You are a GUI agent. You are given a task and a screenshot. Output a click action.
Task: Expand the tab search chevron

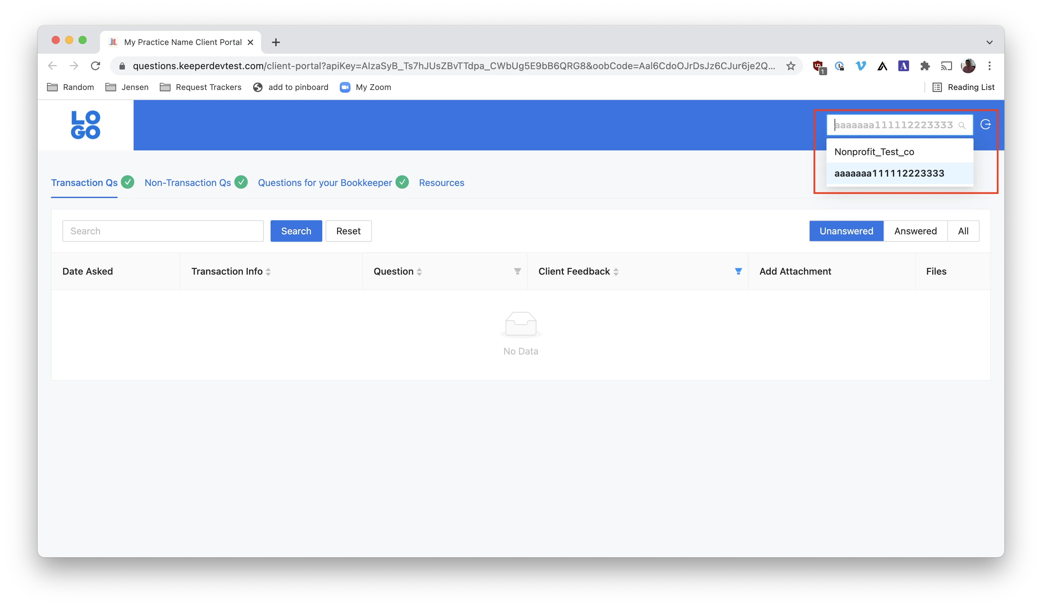point(989,42)
